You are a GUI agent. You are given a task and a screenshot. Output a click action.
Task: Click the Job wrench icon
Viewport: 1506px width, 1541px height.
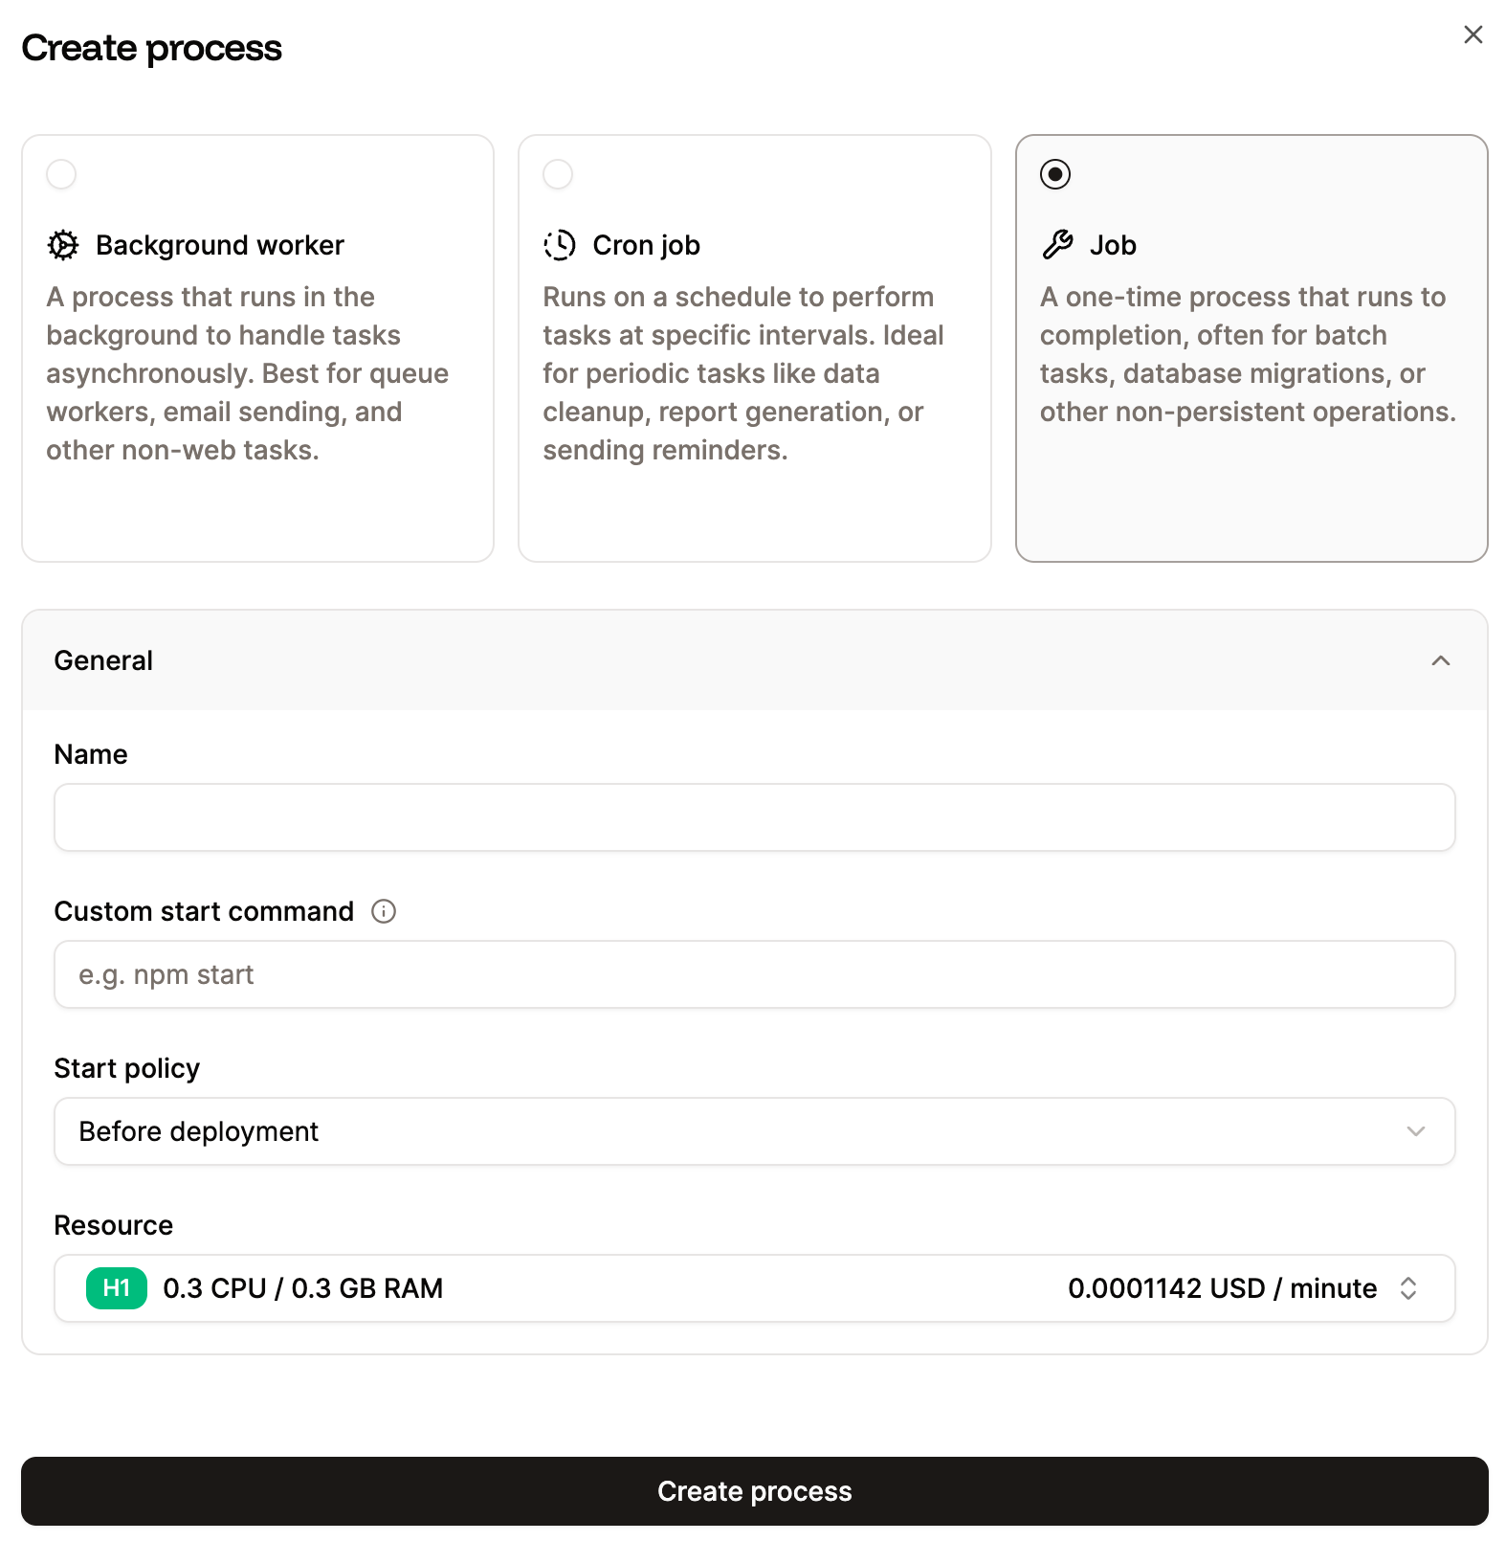click(x=1056, y=244)
